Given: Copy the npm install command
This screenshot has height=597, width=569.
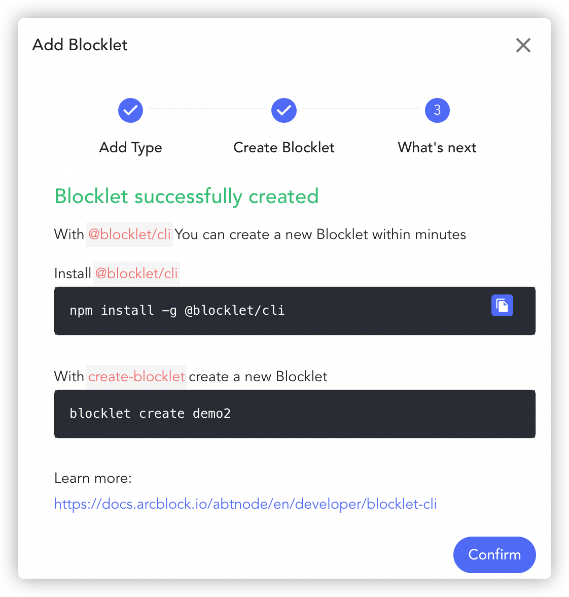Looking at the screenshot, I should click(x=502, y=306).
